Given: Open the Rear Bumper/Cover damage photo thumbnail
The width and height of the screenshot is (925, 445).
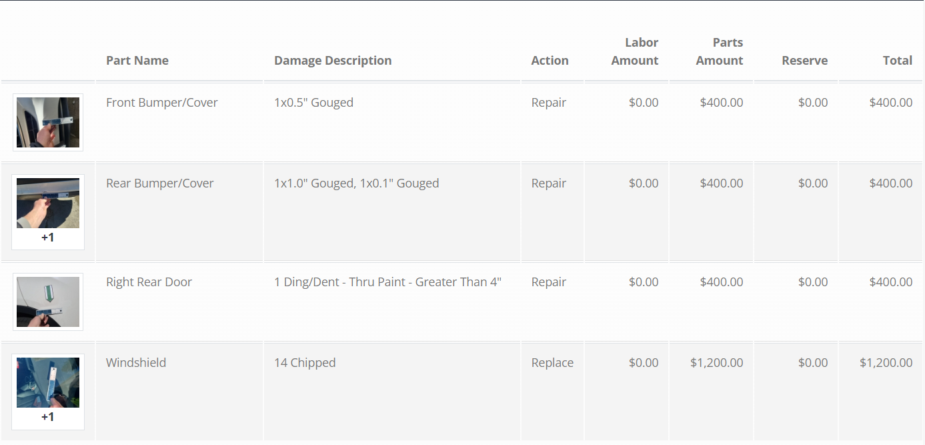Looking at the screenshot, I should [x=48, y=203].
